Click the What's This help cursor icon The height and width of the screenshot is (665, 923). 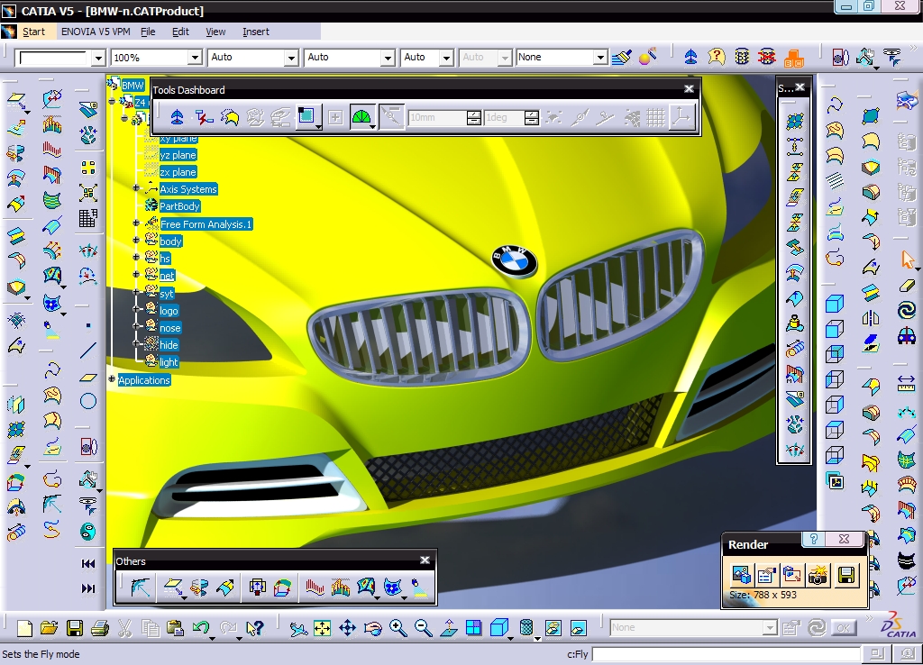255,628
